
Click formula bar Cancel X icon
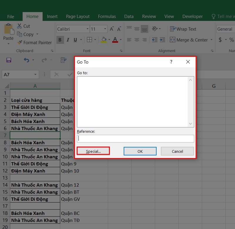pos(56,74)
